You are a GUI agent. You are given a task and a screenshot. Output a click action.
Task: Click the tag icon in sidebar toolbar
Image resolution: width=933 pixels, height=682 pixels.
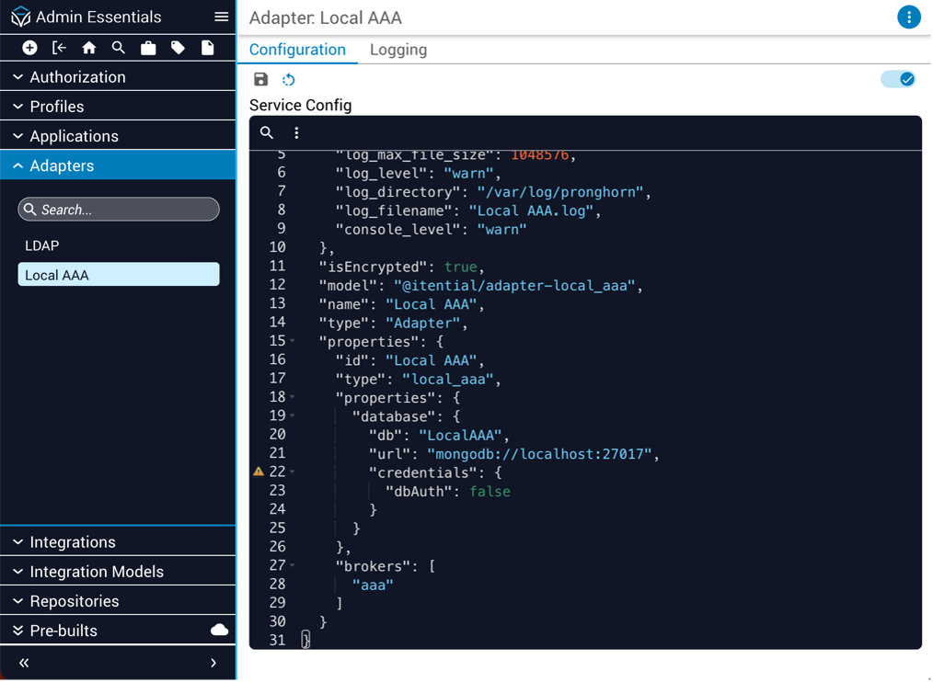178,48
